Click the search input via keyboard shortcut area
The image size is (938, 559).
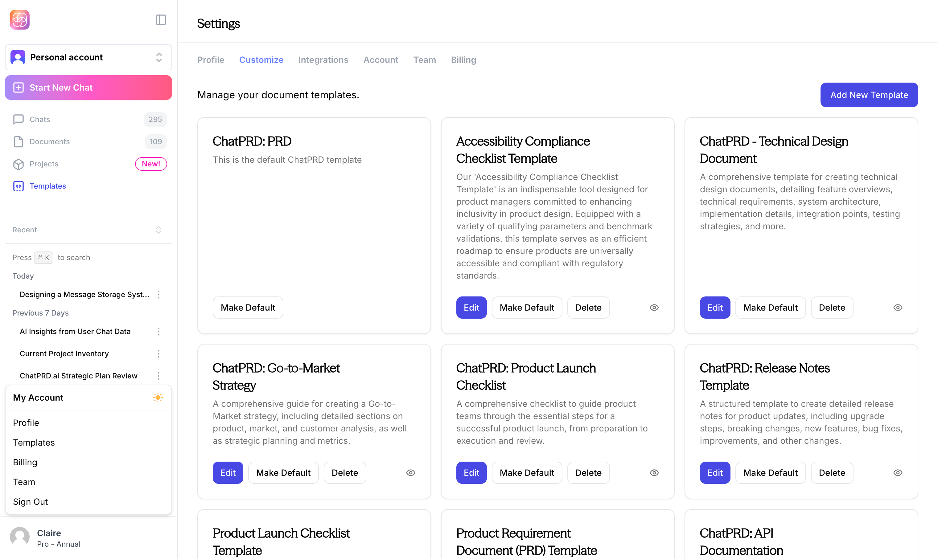pyautogui.click(x=88, y=257)
